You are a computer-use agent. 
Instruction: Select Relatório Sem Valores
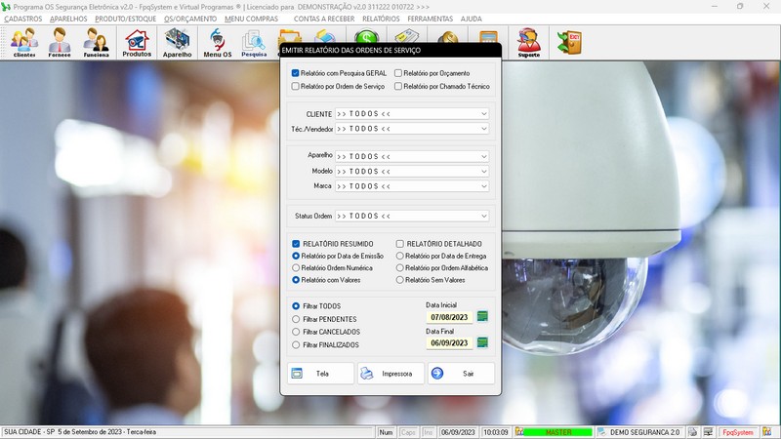click(x=399, y=280)
